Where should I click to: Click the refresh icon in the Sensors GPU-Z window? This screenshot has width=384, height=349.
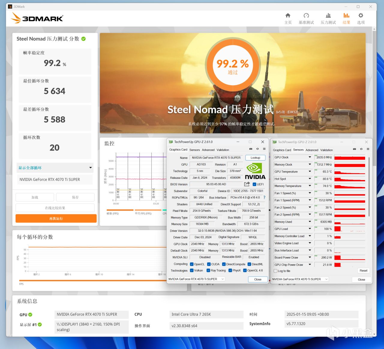[x=361, y=149]
